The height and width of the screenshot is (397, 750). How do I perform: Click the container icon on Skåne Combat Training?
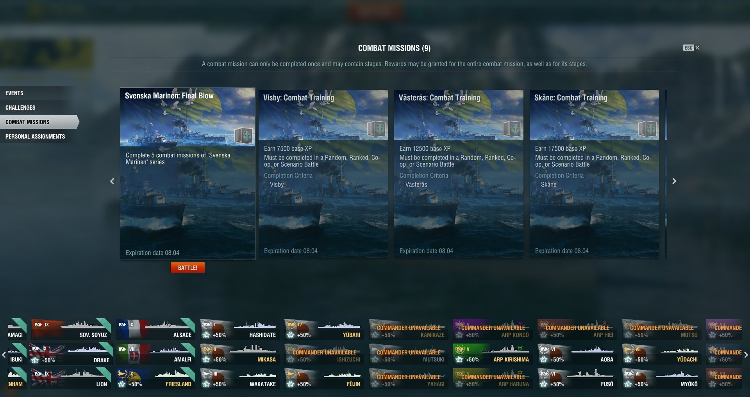[x=647, y=128]
